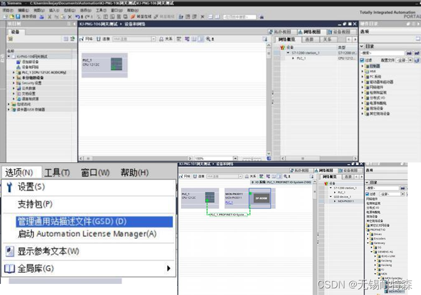Collapse the S7-1200 station_1 row in the KJ-PNG-106 network overview
This screenshot has width=421, height=295.
coord(288,53)
